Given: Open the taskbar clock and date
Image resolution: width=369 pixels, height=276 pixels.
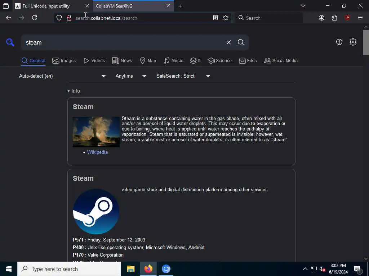Looking at the screenshot, I should tap(338, 269).
